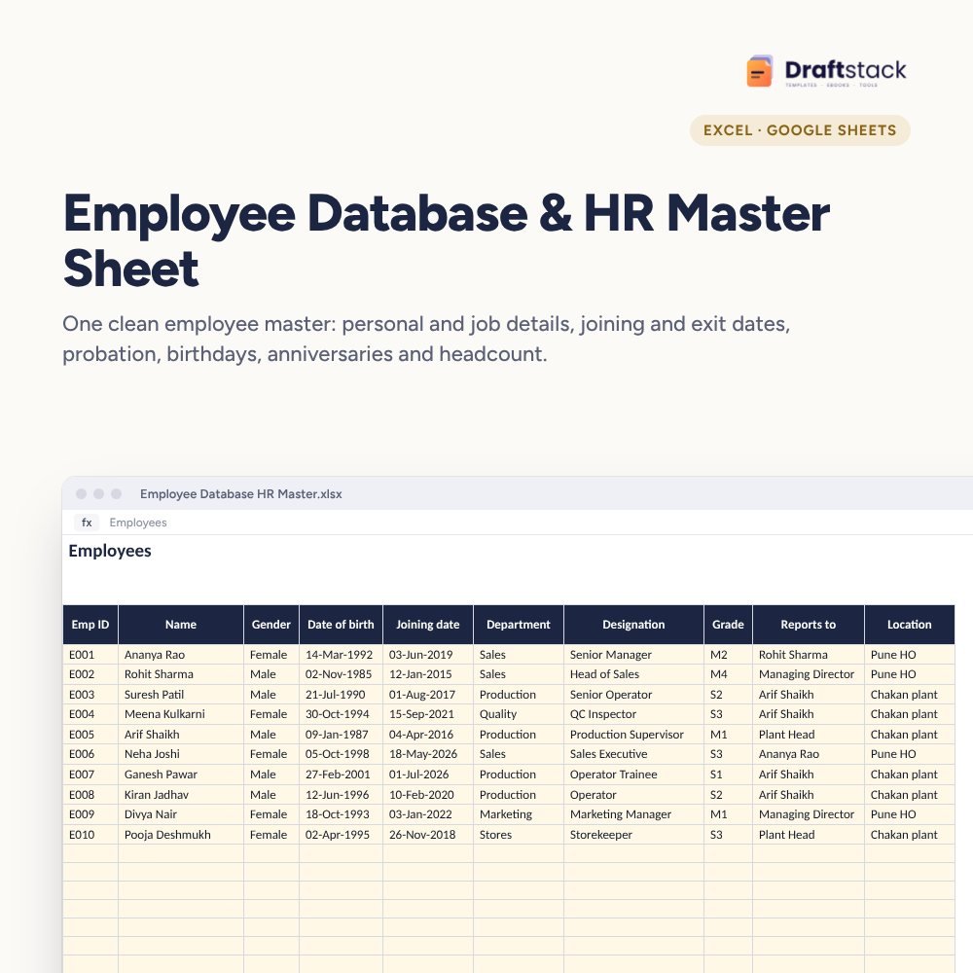Select the Department column header
973x973 pixels.
click(x=519, y=625)
